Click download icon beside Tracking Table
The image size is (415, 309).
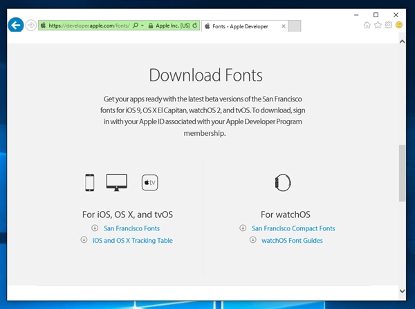[84, 239]
